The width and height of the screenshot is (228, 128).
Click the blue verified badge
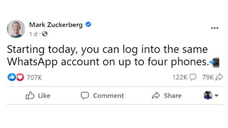[x=89, y=25]
